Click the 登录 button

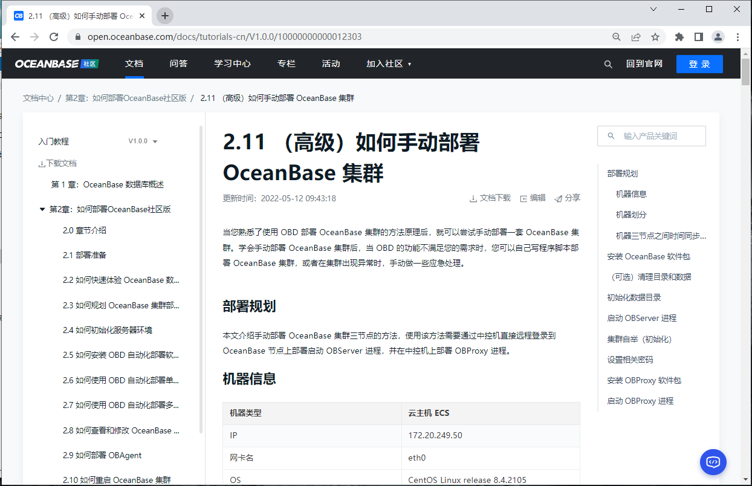pos(699,64)
